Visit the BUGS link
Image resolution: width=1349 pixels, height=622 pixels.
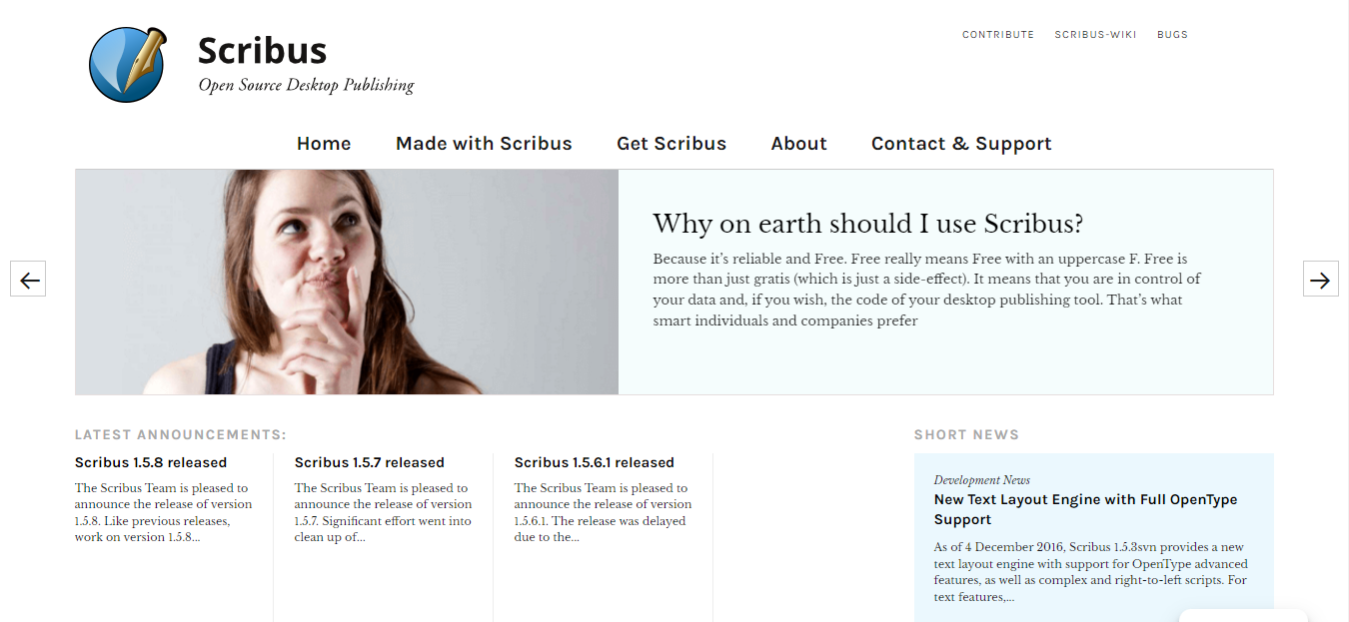(x=1172, y=34)
